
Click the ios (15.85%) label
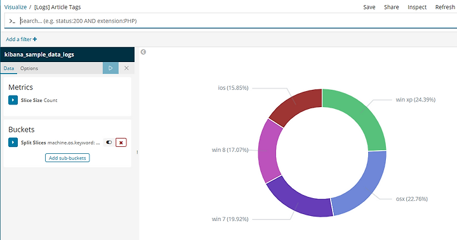click(x=233, y=88)
